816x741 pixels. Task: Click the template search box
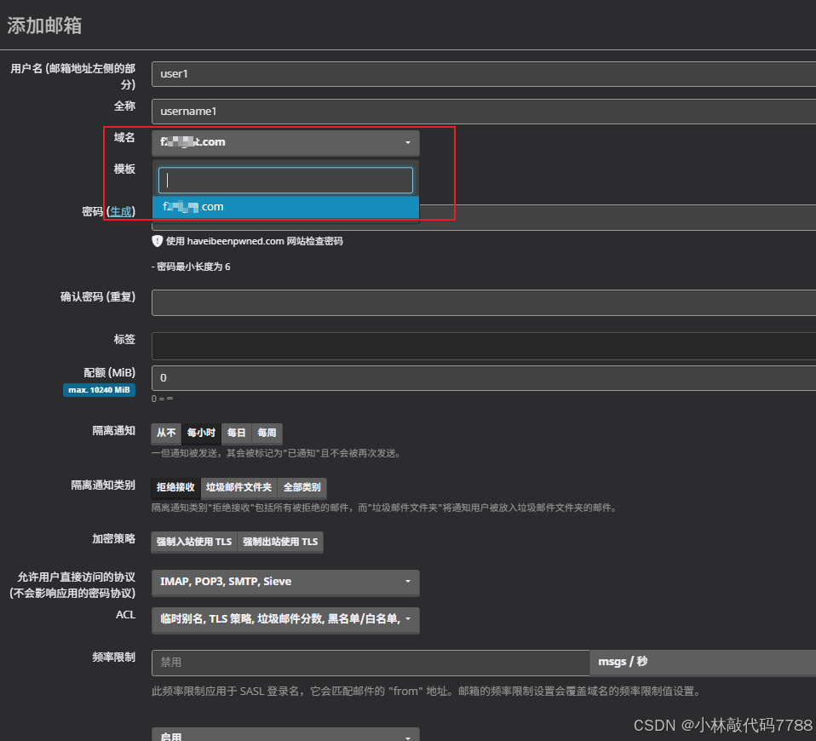285,180
